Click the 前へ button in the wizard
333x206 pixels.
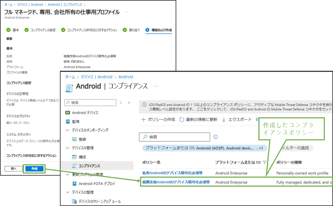click(14, 168)
